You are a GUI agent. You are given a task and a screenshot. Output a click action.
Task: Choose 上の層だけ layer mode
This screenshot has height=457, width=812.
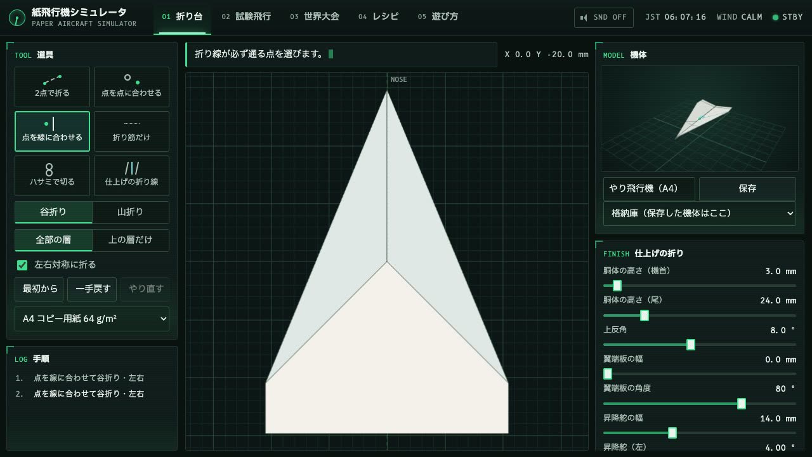[x=131, y=241]
